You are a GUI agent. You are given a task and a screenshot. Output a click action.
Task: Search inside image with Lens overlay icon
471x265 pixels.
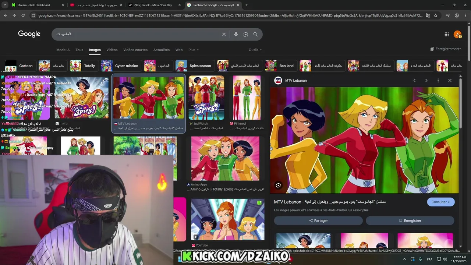pyautogui.click(x=279, y=185)
